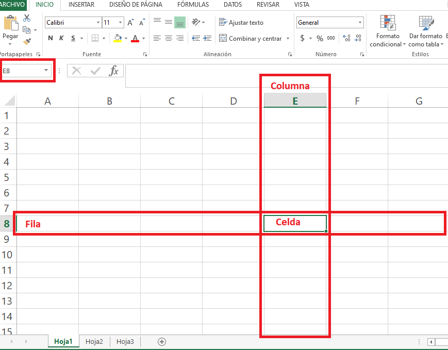448x350 pixels.
Task: Open Calibri font name dropdown
Action: [98, 22]
